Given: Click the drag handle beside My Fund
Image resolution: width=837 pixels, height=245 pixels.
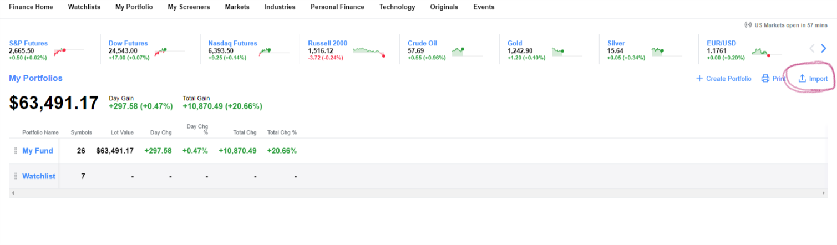Looking at the screenshot, I should (x=16, y=151).
